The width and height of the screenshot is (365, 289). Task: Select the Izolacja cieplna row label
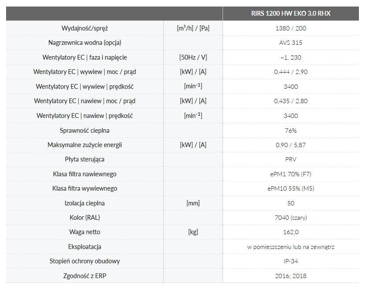pyautogui.click(x=84, y=203)
